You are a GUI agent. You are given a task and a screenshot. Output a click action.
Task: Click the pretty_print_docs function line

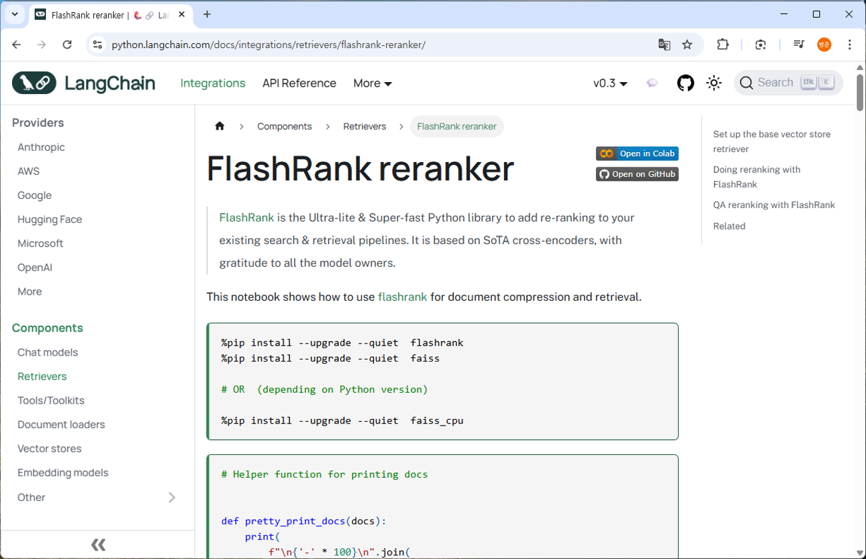click(304, 521)
